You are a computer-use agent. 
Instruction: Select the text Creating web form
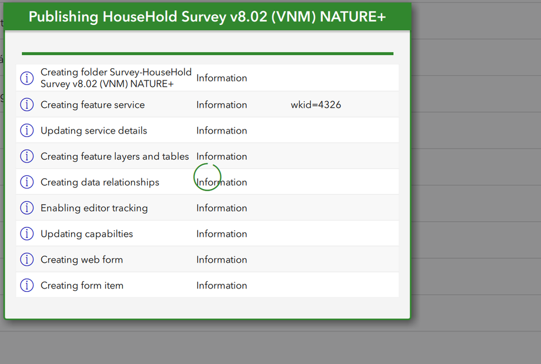[x=82, y=260]
